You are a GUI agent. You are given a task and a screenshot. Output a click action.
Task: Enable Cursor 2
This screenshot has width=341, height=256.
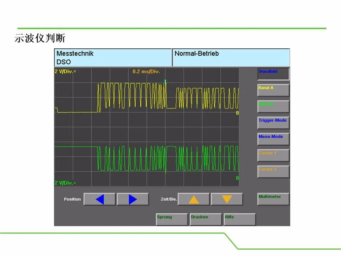pos(274,172)
